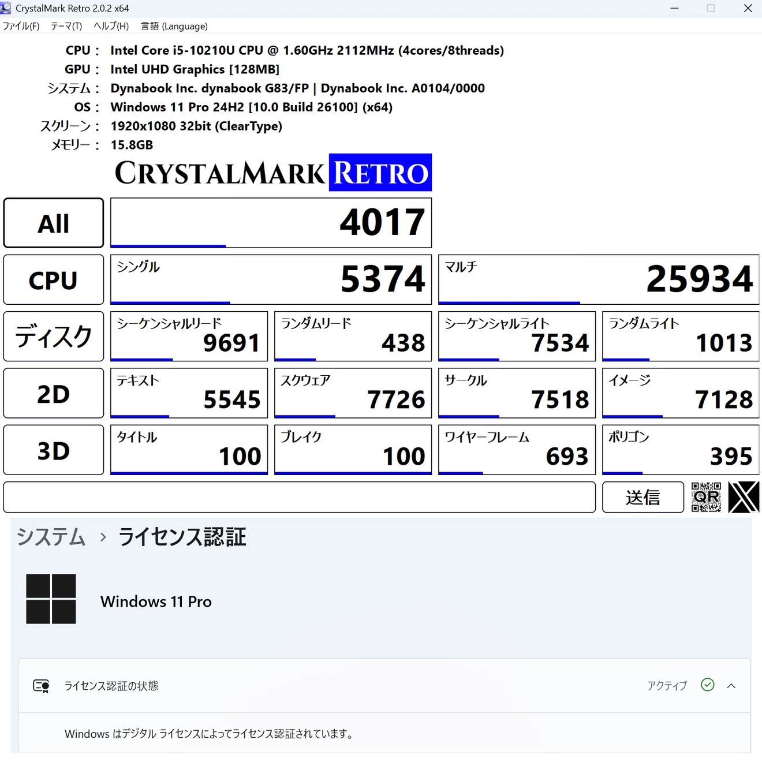This screenshot has height=762, width=762.
Task: Click the system text Dynabook Inc. dynabook G83/FP
Action: tap(297, 88)
